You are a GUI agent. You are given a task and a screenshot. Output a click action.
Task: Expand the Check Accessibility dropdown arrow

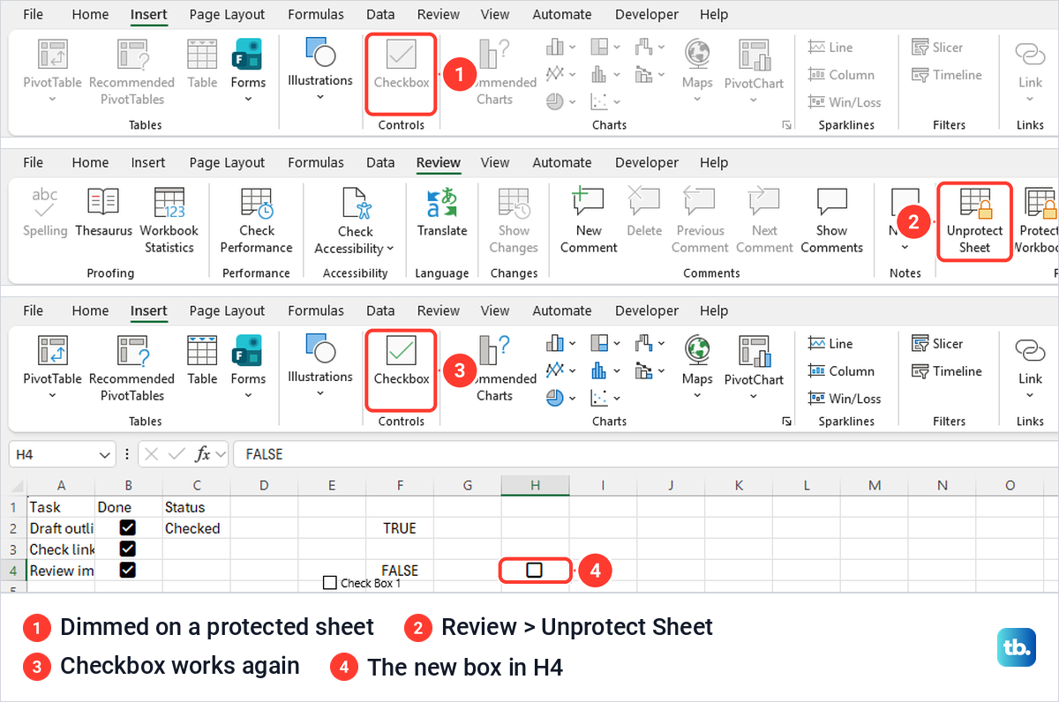point(390,249)
